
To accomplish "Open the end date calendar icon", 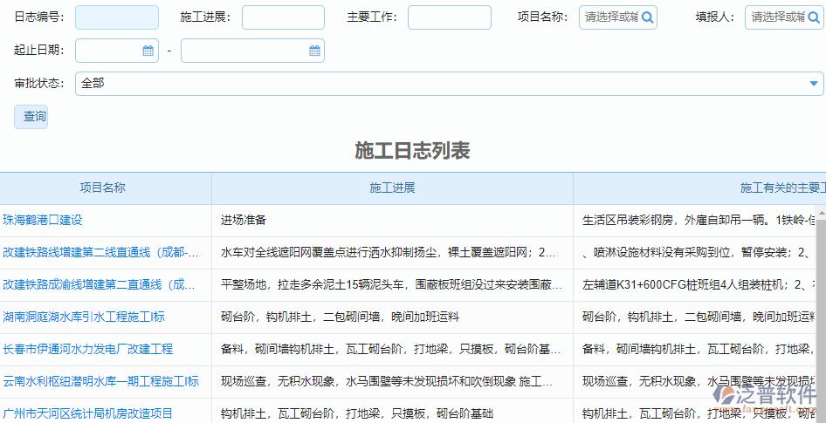I will 314,51.
